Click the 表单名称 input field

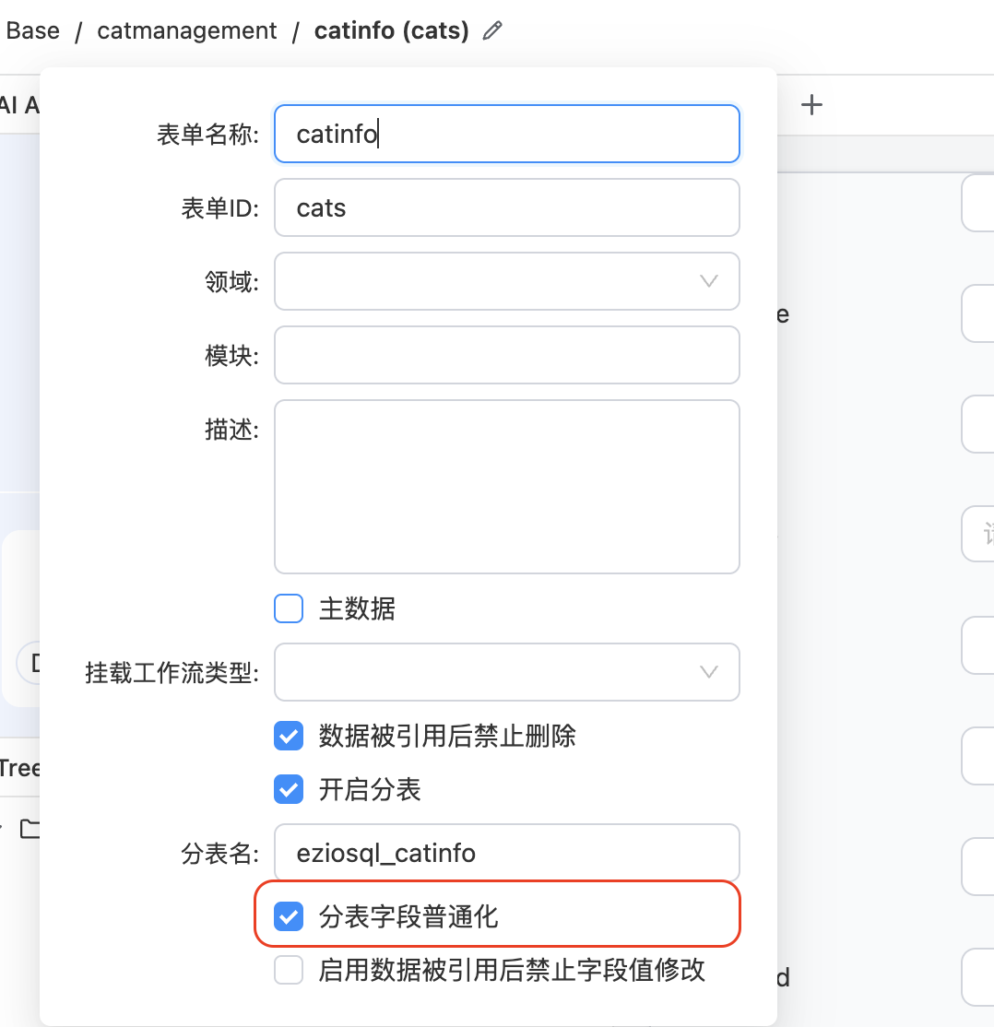(506, 134)
